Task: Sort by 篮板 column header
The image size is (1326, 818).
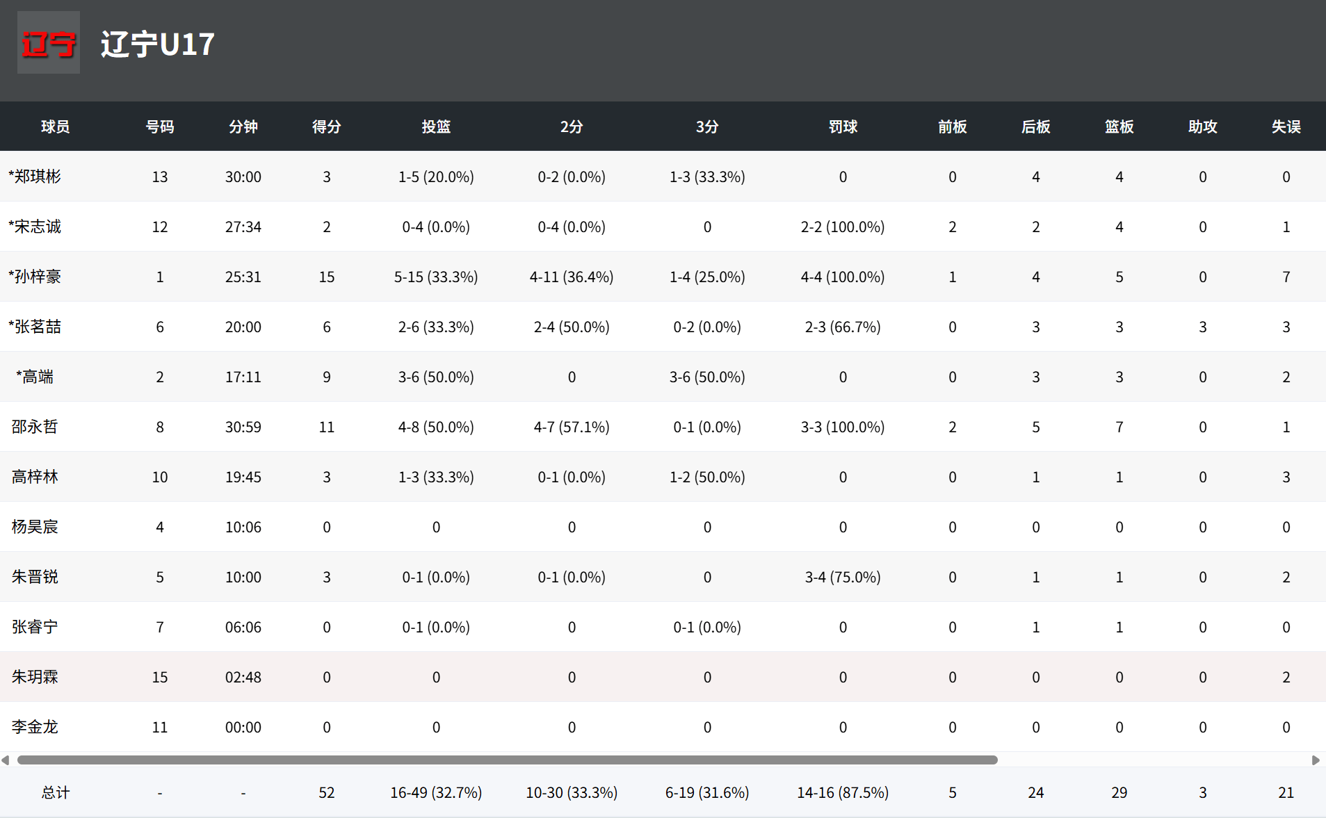Action: pos(1119,126)
